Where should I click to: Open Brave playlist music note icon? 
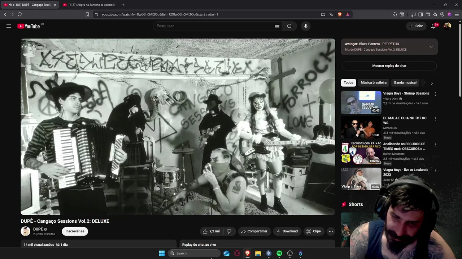[413, 14]
